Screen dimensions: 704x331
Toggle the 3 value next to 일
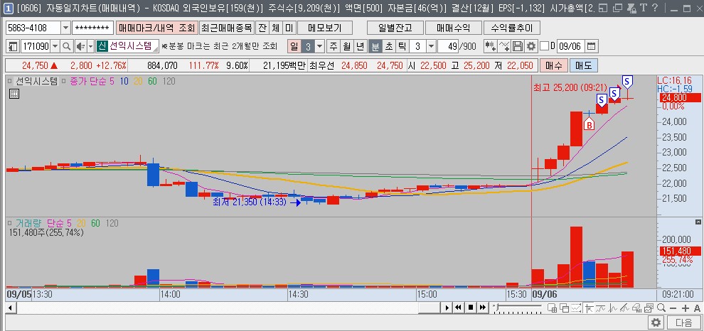[307, 46]
